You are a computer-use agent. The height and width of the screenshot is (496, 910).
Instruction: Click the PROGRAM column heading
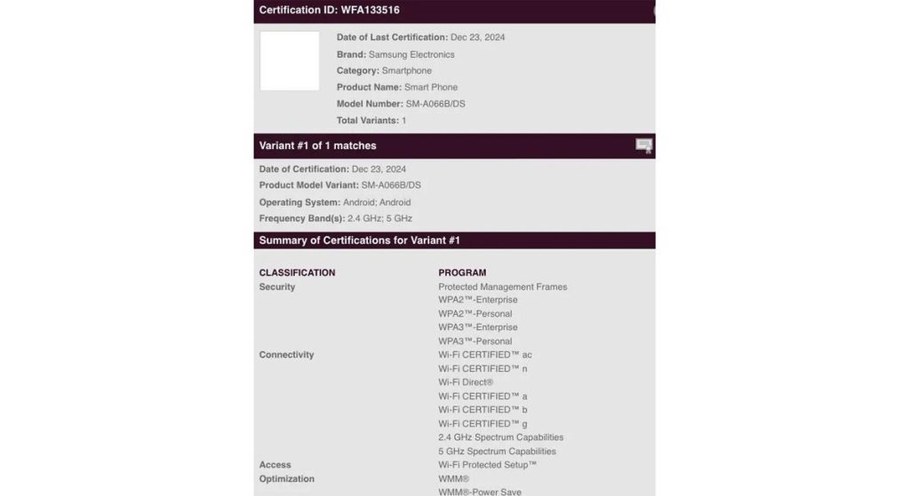point(462,272)
